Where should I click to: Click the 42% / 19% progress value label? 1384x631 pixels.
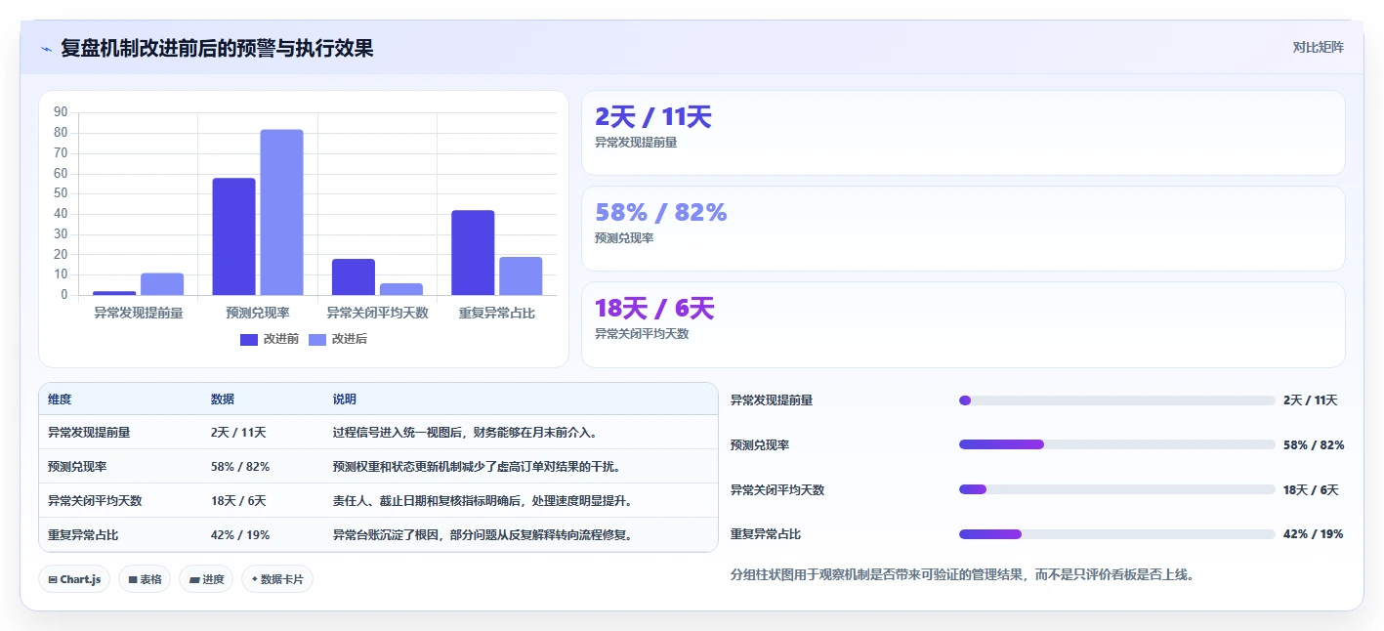1314,534
